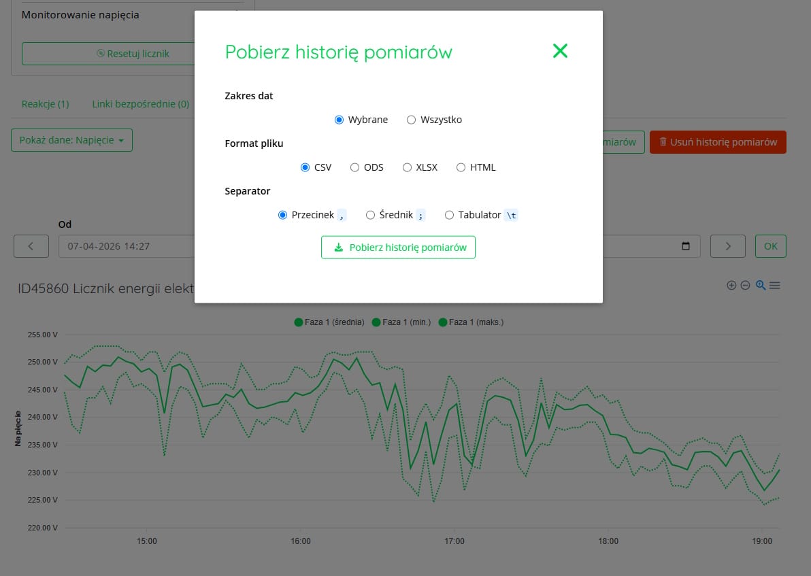
Task: Confirm with the OK button
Action: point(770,245)
